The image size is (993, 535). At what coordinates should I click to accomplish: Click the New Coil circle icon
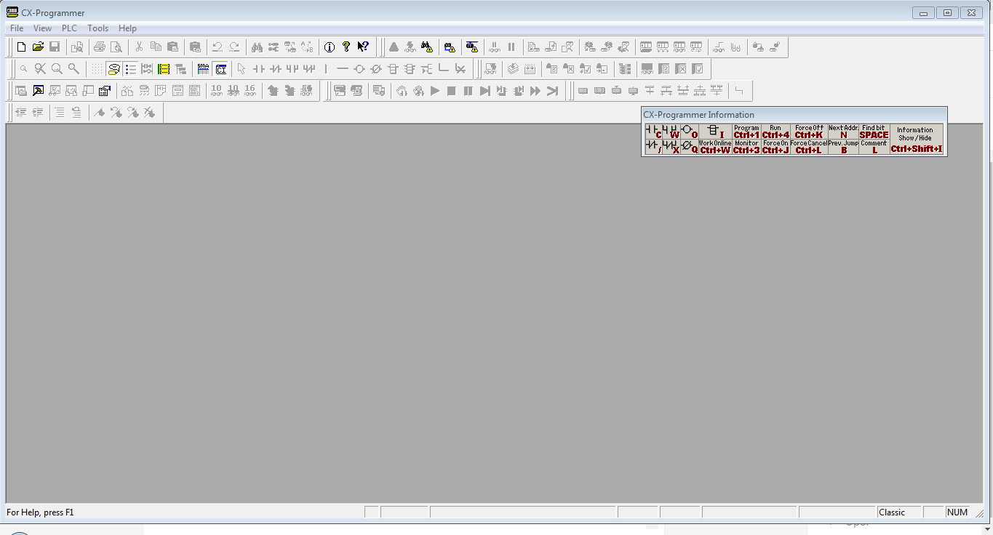click(359, 69)
